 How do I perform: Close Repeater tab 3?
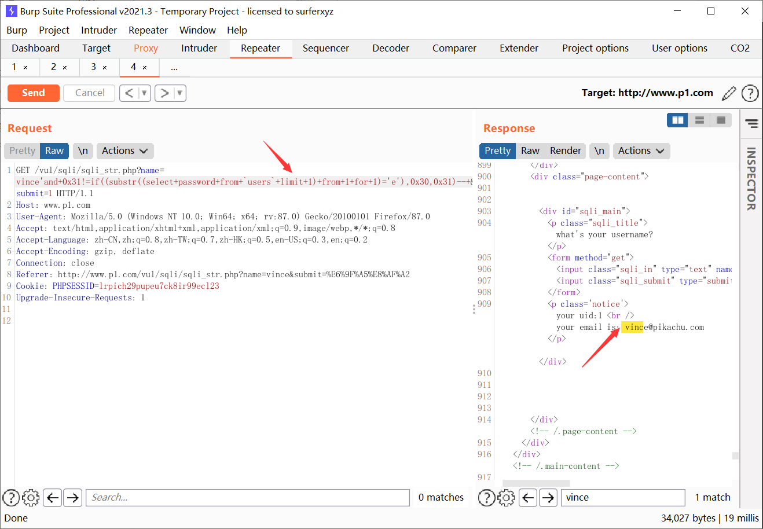(105, 68)
